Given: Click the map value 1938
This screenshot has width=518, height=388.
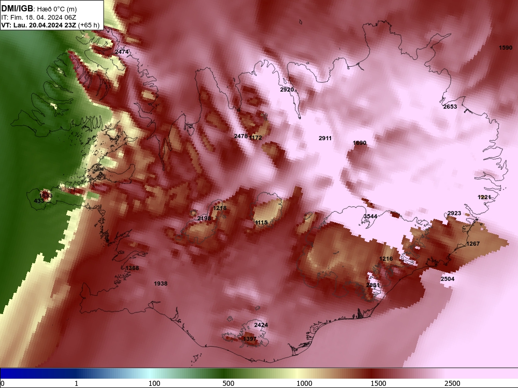Looking at the screenshot, I should (161, 283).
